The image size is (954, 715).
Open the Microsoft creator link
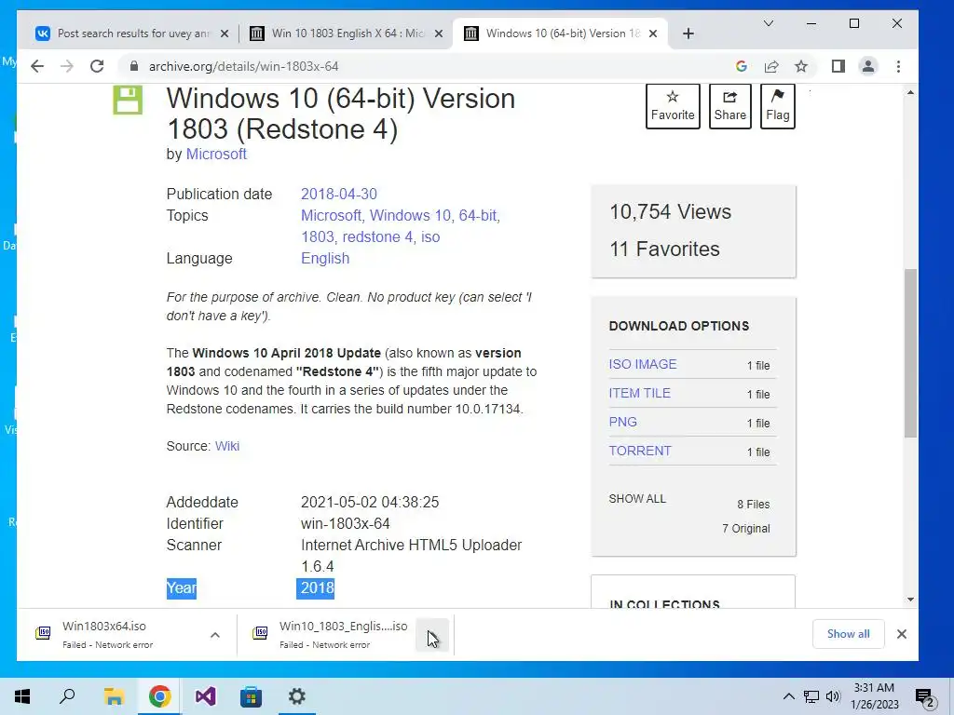tap(216, 154)
